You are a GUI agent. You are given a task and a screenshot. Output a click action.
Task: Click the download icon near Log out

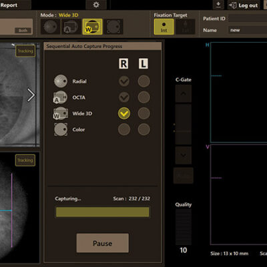tap(218, 5)
